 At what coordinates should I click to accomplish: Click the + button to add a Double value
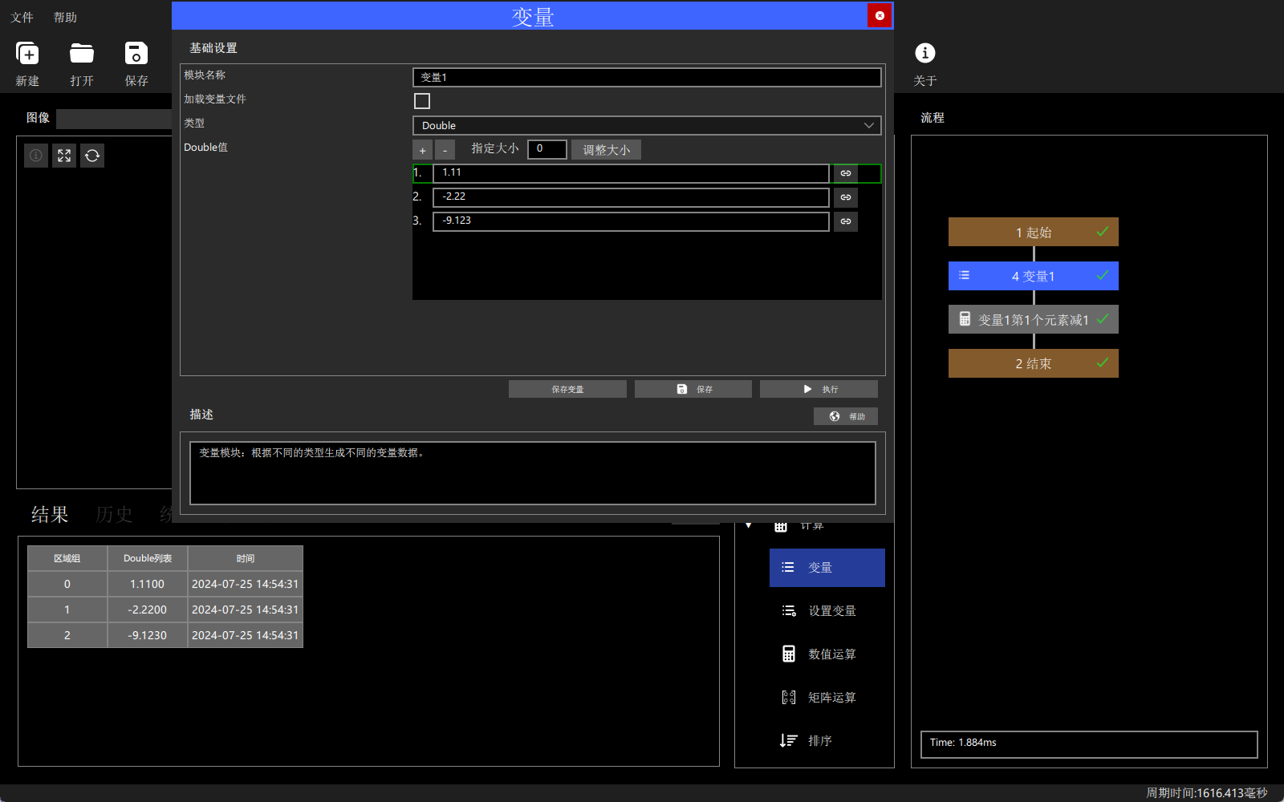422,150
